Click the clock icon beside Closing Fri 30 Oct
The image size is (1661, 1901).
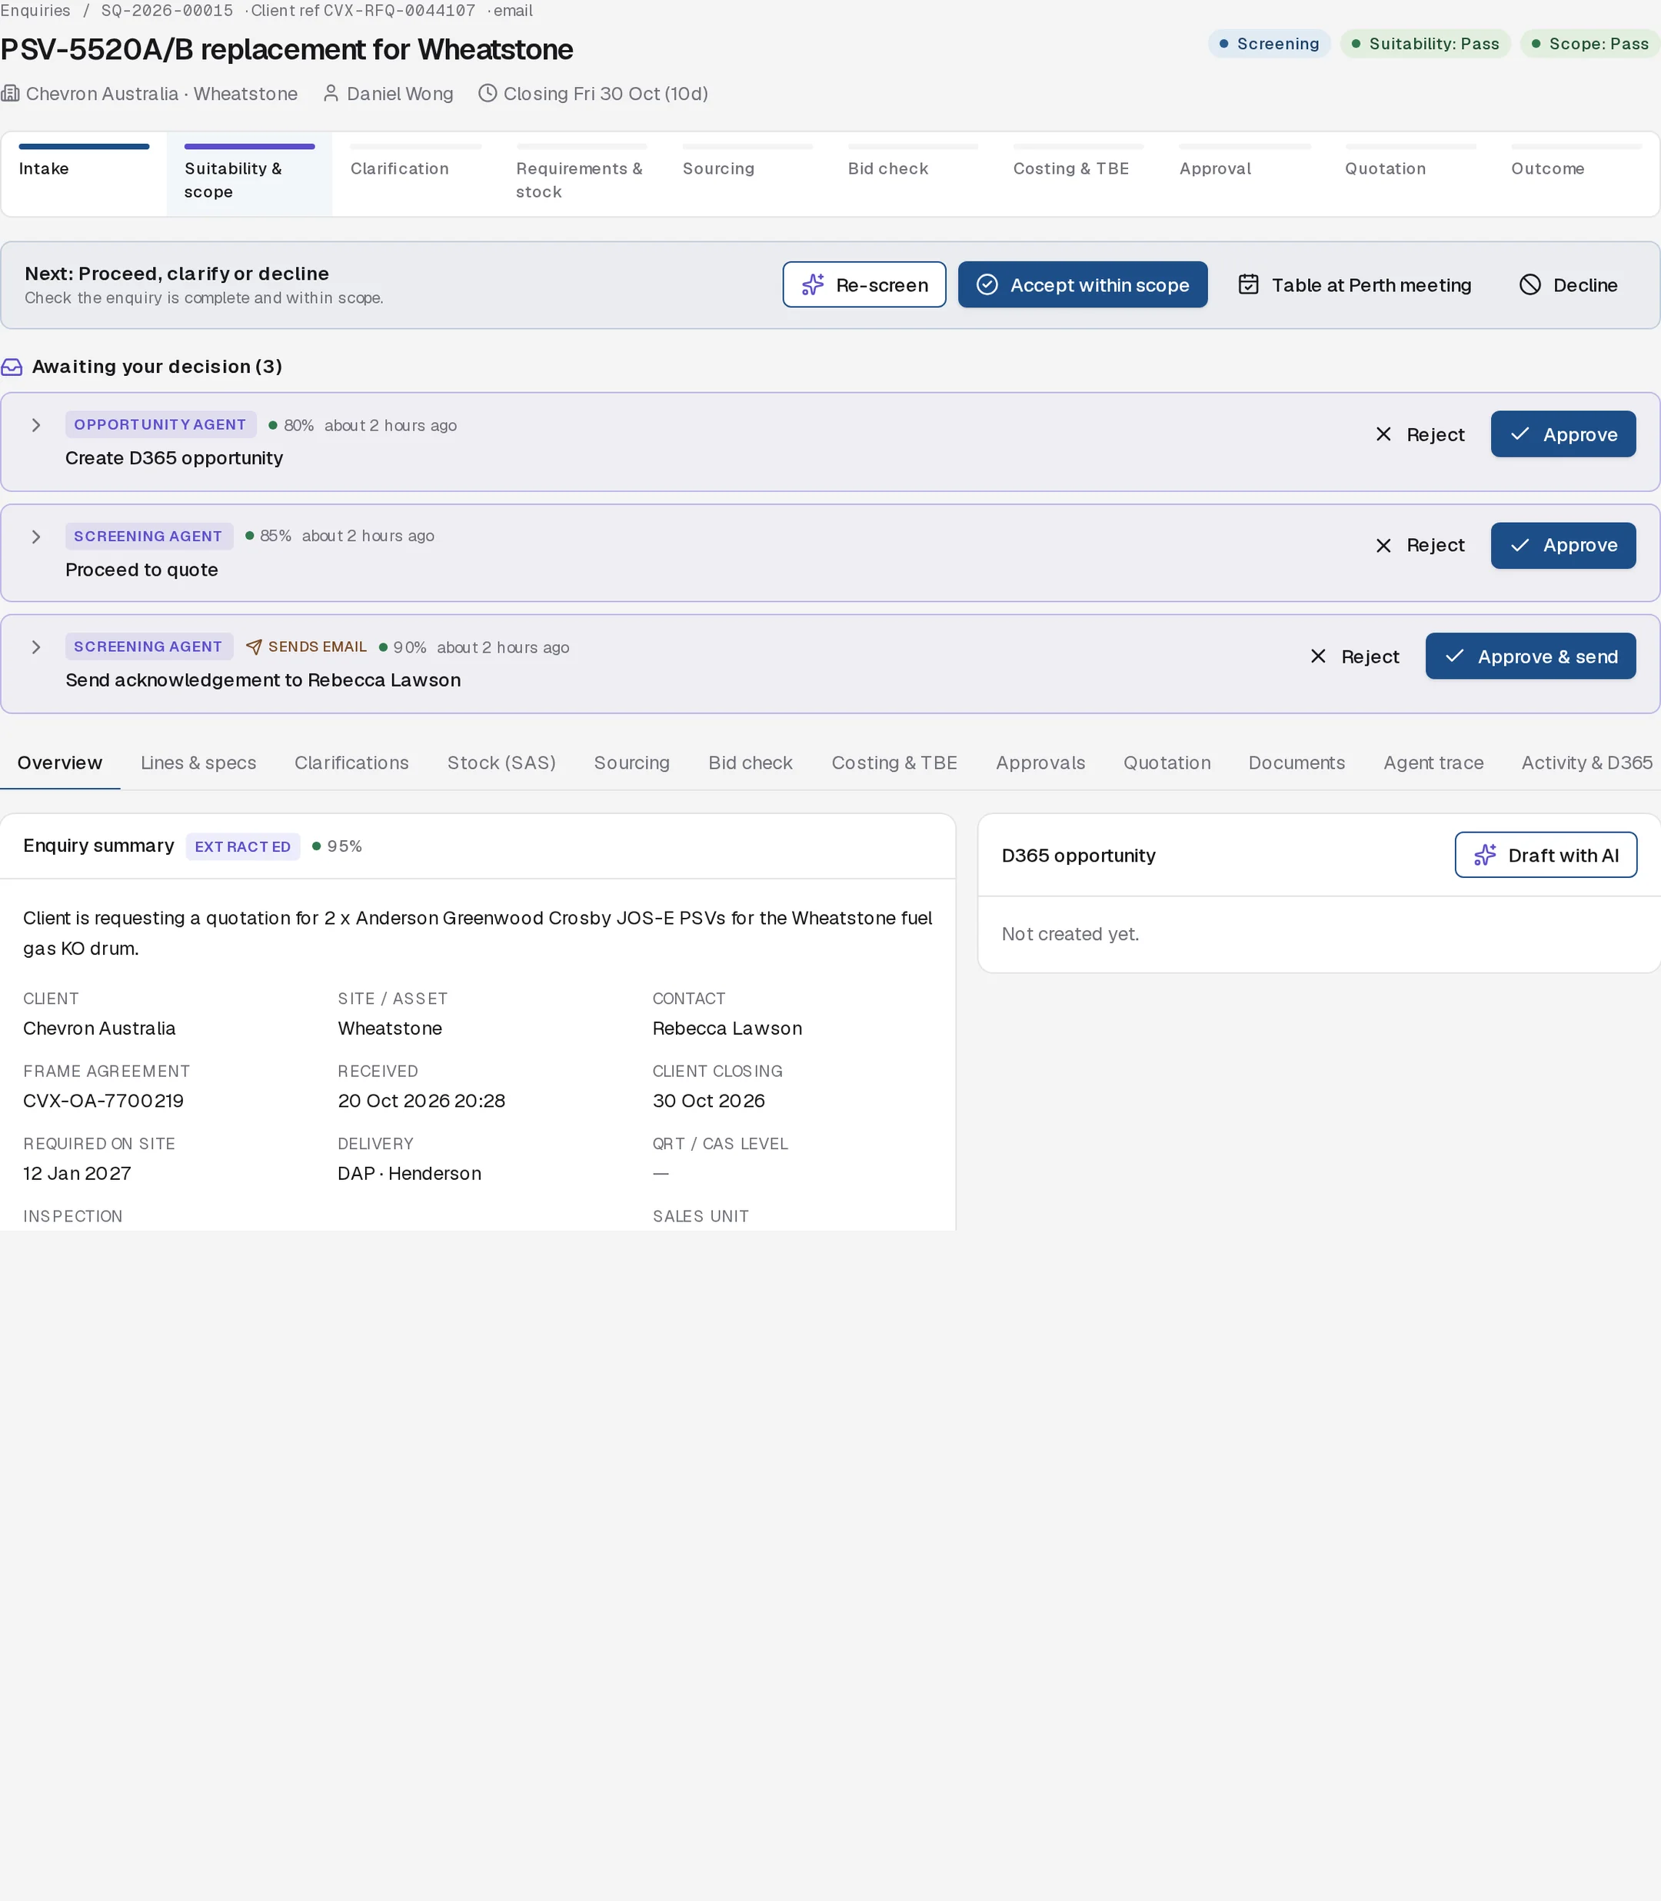tap(488, 94)
